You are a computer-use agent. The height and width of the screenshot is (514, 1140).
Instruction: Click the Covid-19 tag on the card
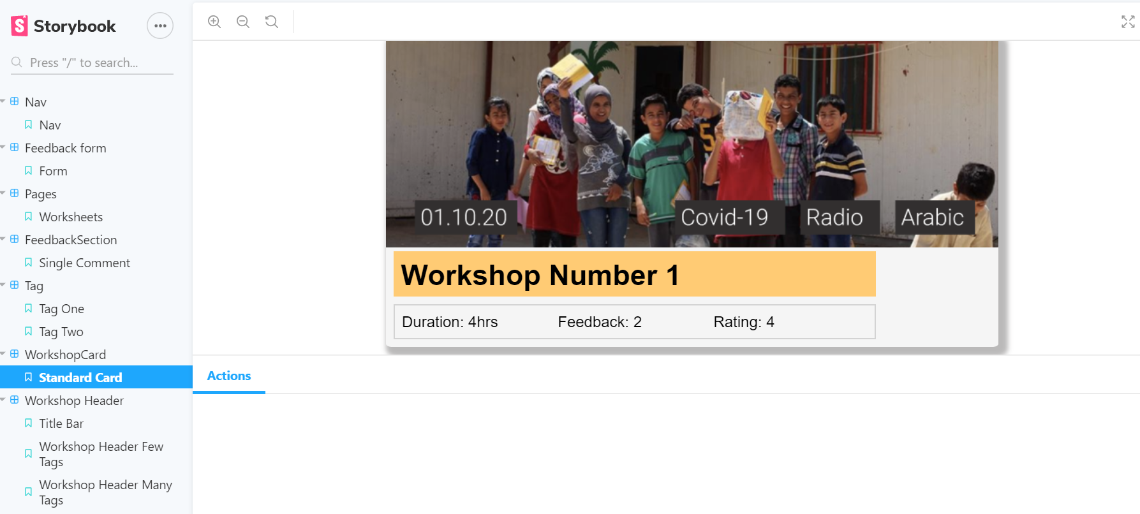click(724, 217)
